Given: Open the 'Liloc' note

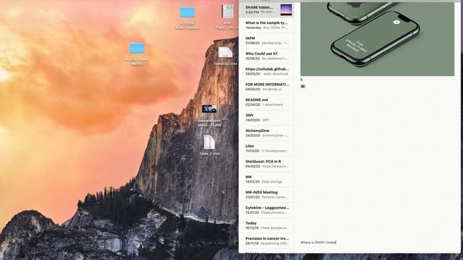Looking at the screenshot, I should click(266, 148).
